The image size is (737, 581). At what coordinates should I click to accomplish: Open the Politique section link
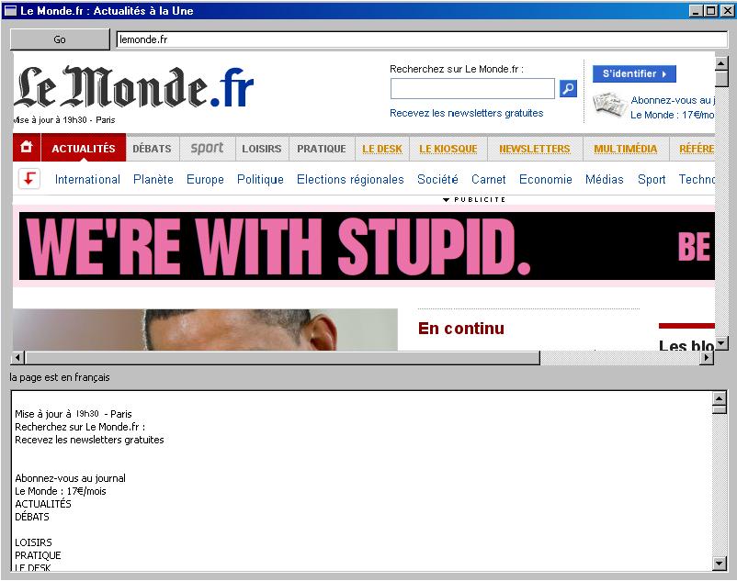[260, 179]
